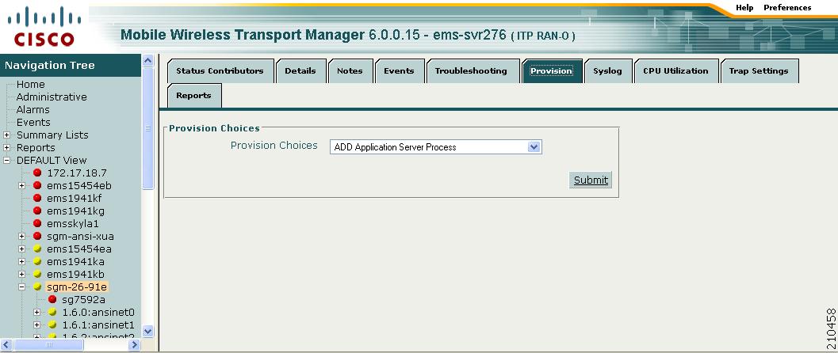
Task: Expand the 1.6.1:ansinet1 node
Action: 37,325
